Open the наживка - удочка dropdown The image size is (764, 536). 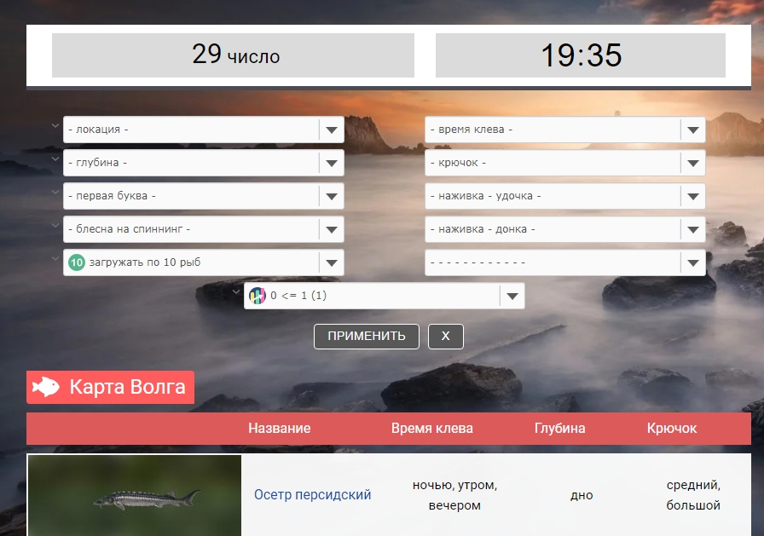tap(564, 196)
